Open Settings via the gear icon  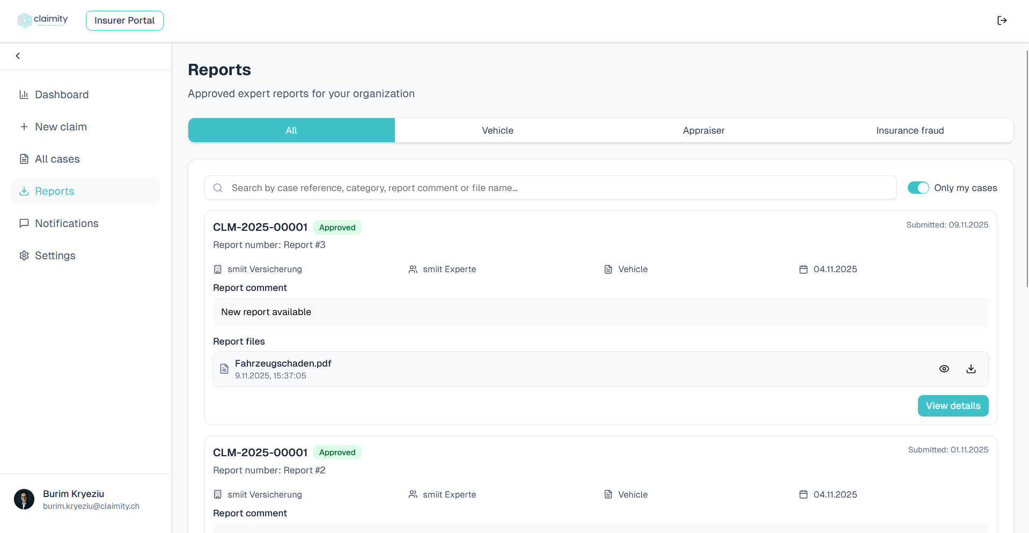point(24,255)
